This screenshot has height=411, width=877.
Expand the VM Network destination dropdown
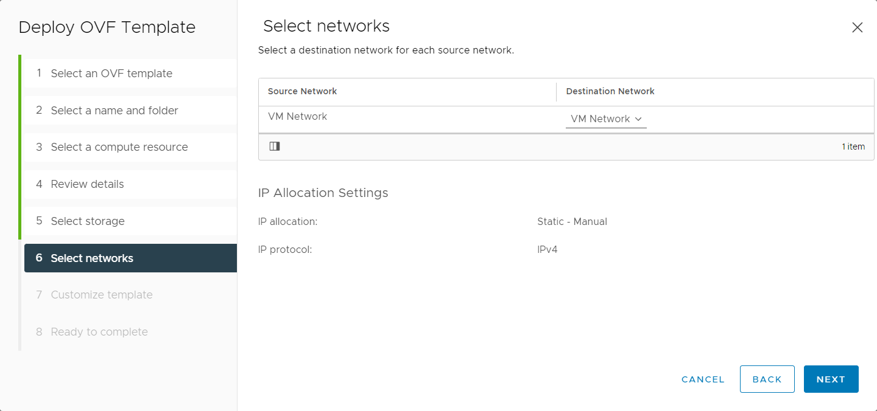pos(606,119)
